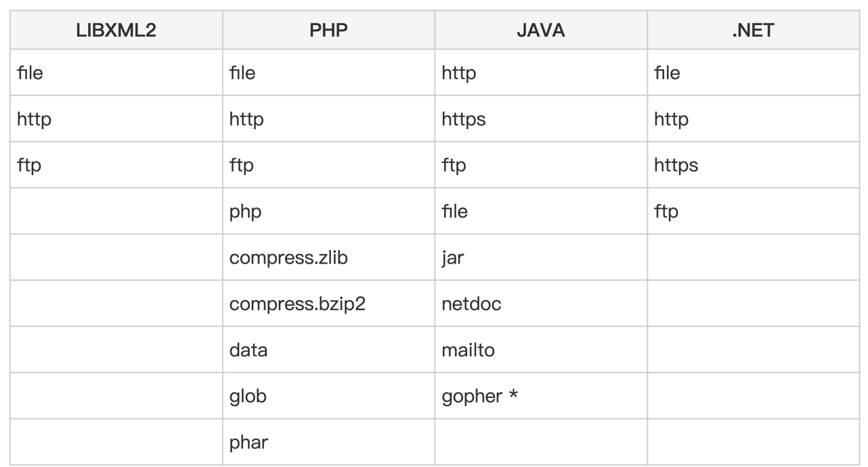868x467 pixels.
Task: Click the php protocol cell
Action: (245, 212)
